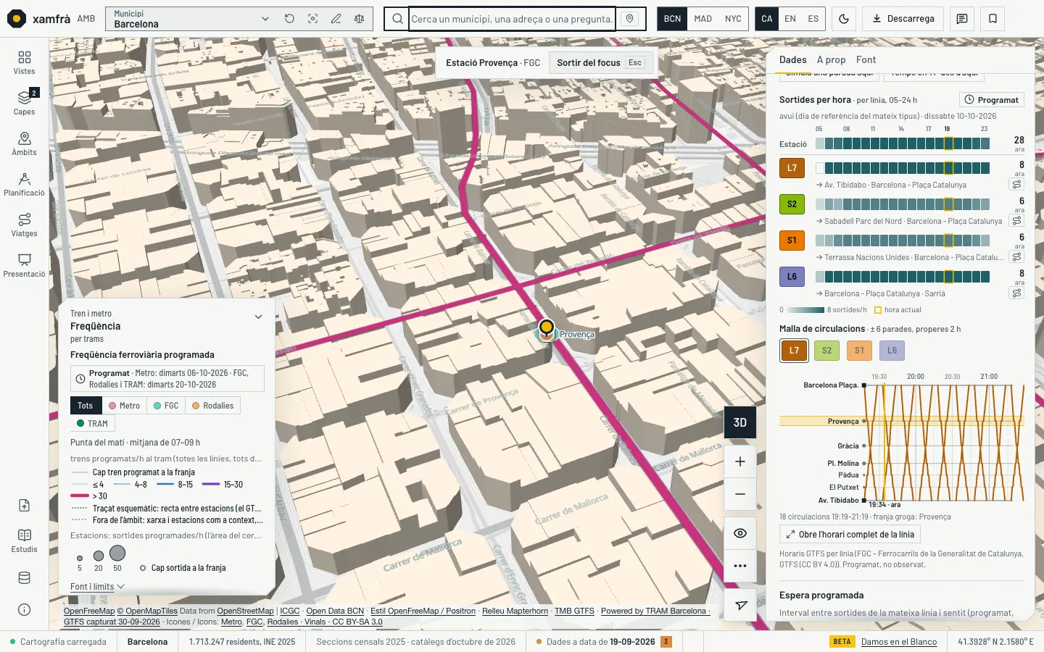Click Sortir del focus button
Viewport: 1044px width, 652px height.
coord(599,63)
